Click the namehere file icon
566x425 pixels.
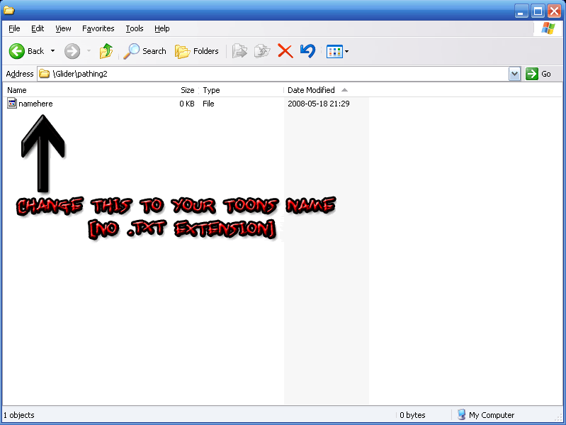pyautogui.click(x=12, y=104)
